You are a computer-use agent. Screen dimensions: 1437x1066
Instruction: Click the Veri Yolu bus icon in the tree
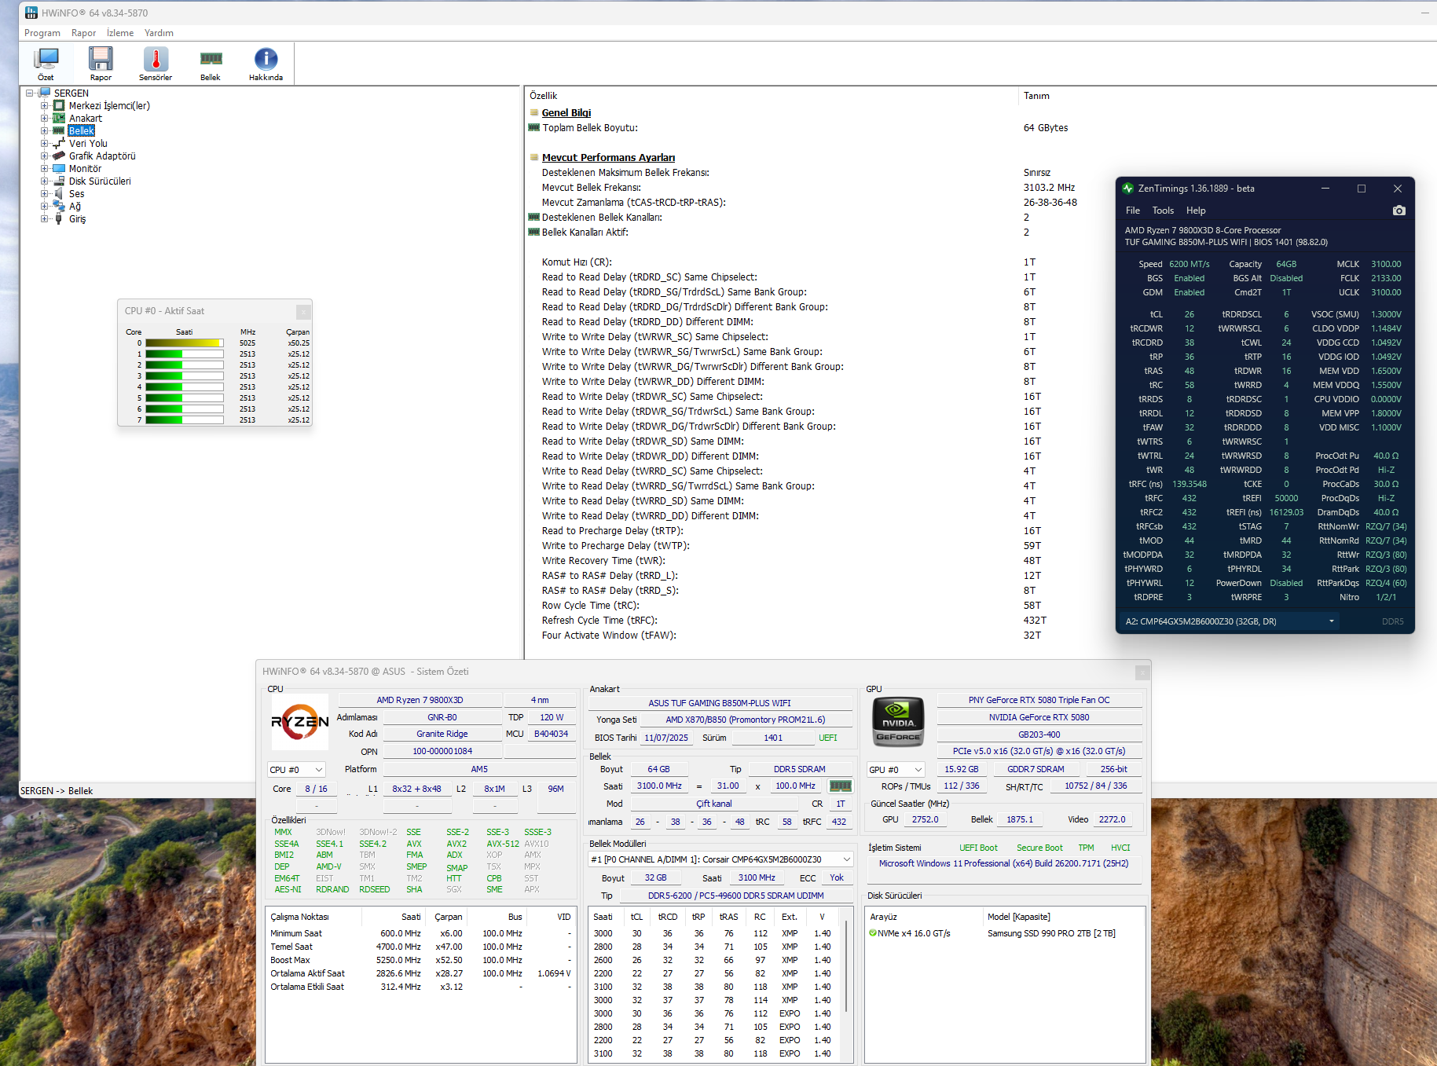tap(59, 143)
